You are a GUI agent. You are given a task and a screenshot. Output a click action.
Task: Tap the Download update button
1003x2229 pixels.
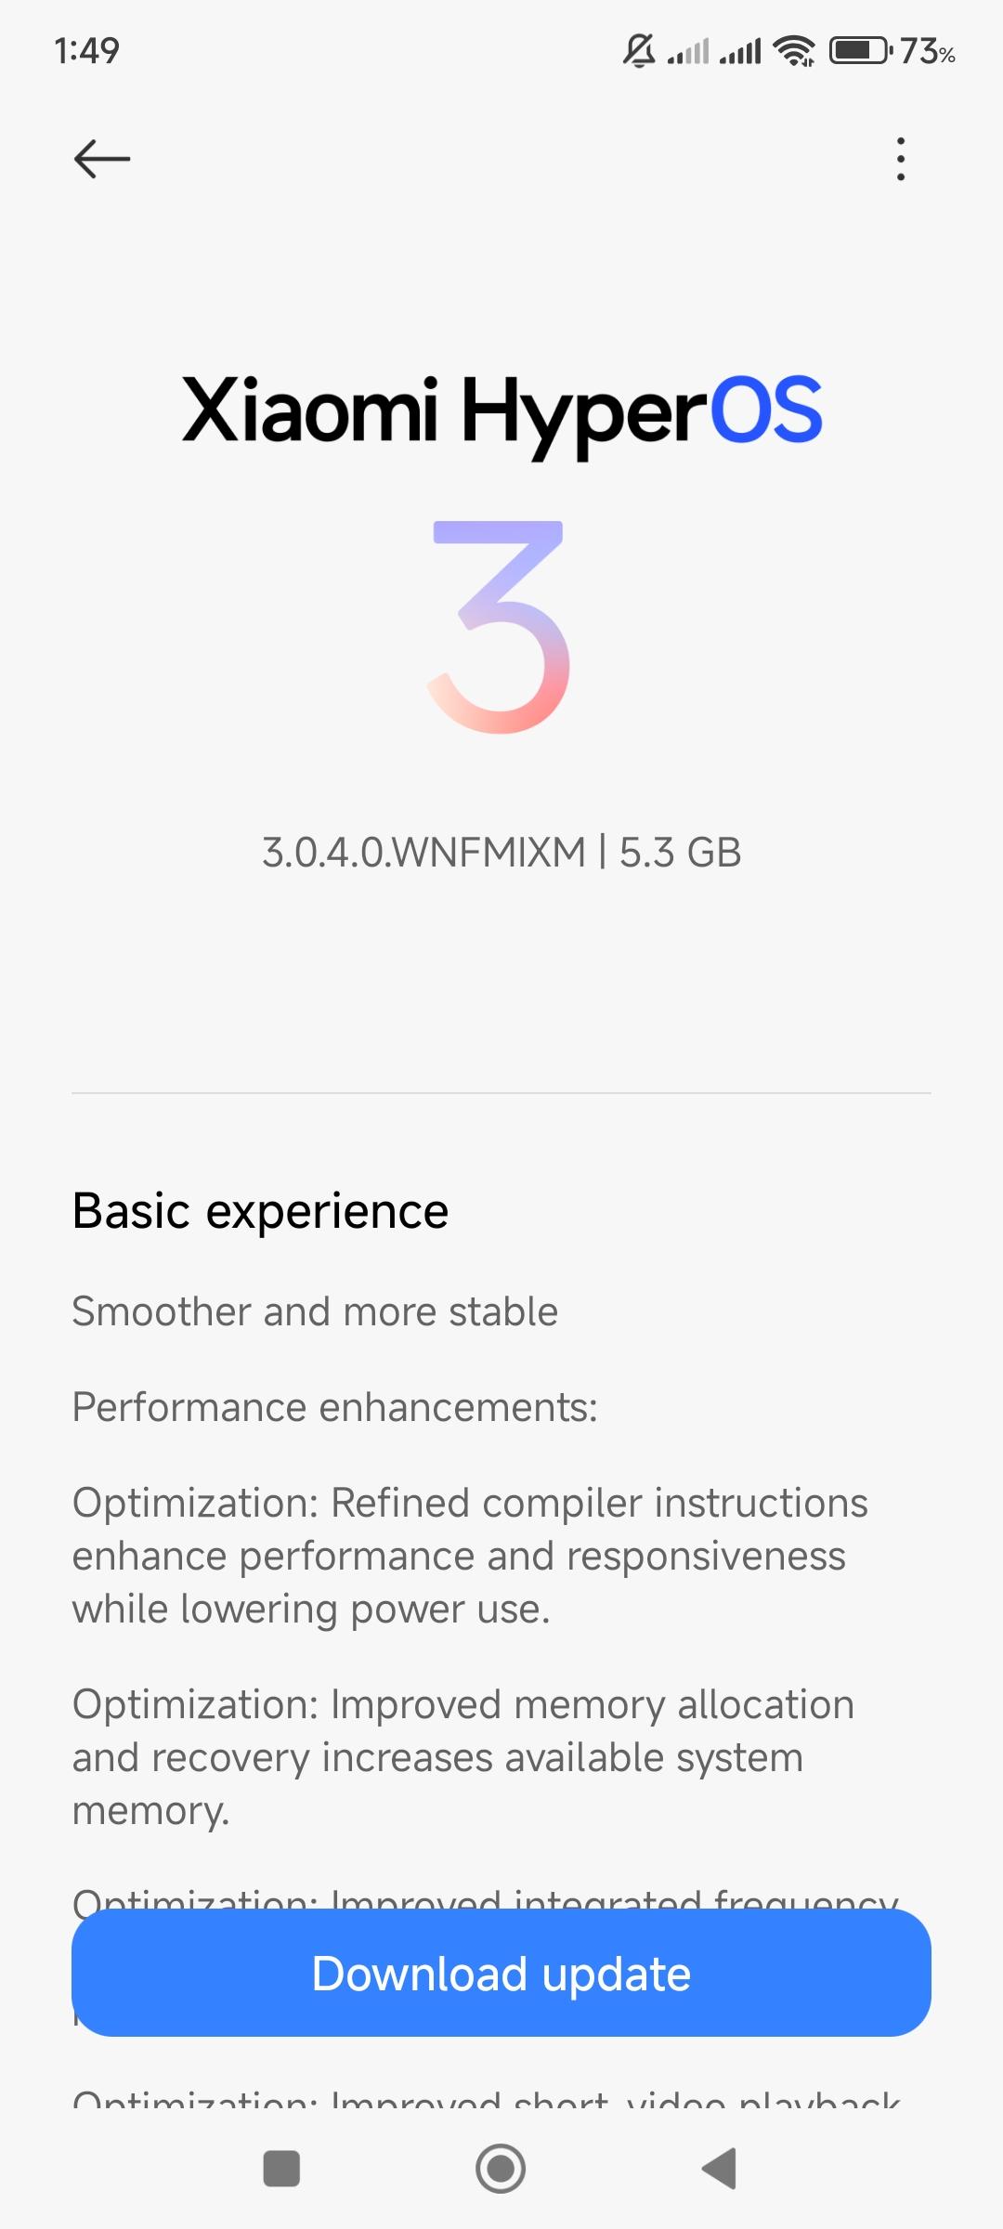(501, 1974)
